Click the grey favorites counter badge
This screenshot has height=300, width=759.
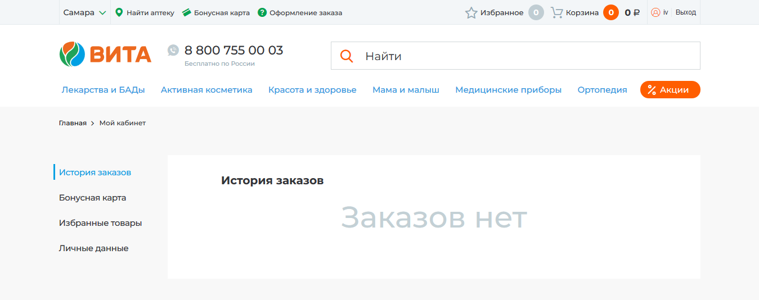coord(536,12)
